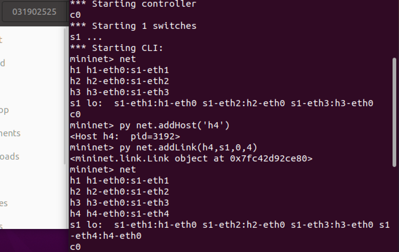Viewport: 399px width, 252px height.
Task: Select the Starred sidebar entry
Action: coord(2,63)
